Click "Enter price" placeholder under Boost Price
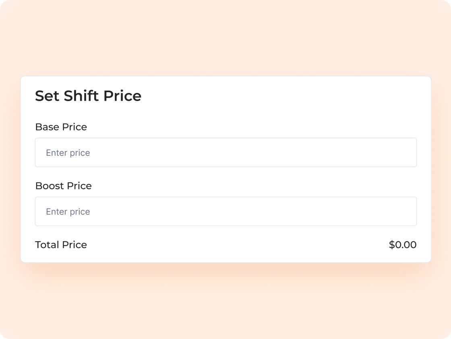 [x=68, y=212]
